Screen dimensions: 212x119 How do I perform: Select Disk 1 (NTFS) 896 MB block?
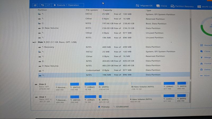(x=182, y=98)
